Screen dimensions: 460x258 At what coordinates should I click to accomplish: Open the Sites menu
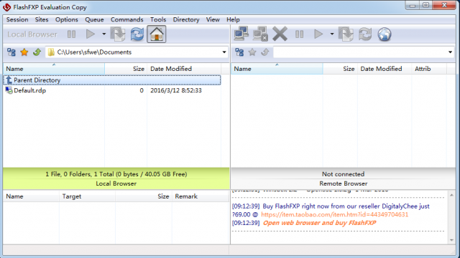pyautogui.click(x=42, y=19)
